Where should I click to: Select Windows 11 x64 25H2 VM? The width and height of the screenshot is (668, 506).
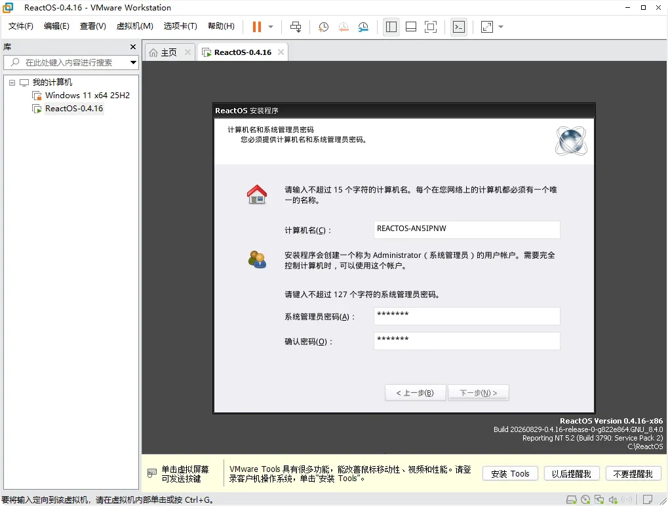click(x=87, y=96)
